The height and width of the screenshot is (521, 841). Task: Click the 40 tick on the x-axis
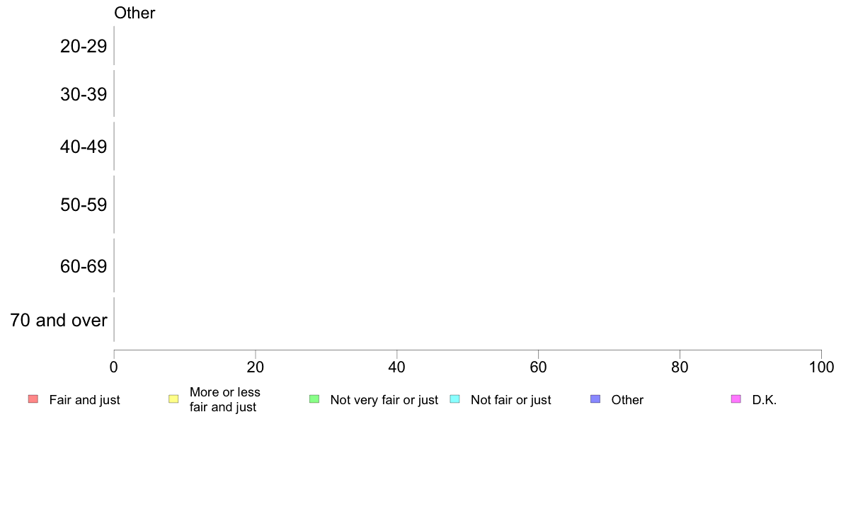tap(396, 367)
